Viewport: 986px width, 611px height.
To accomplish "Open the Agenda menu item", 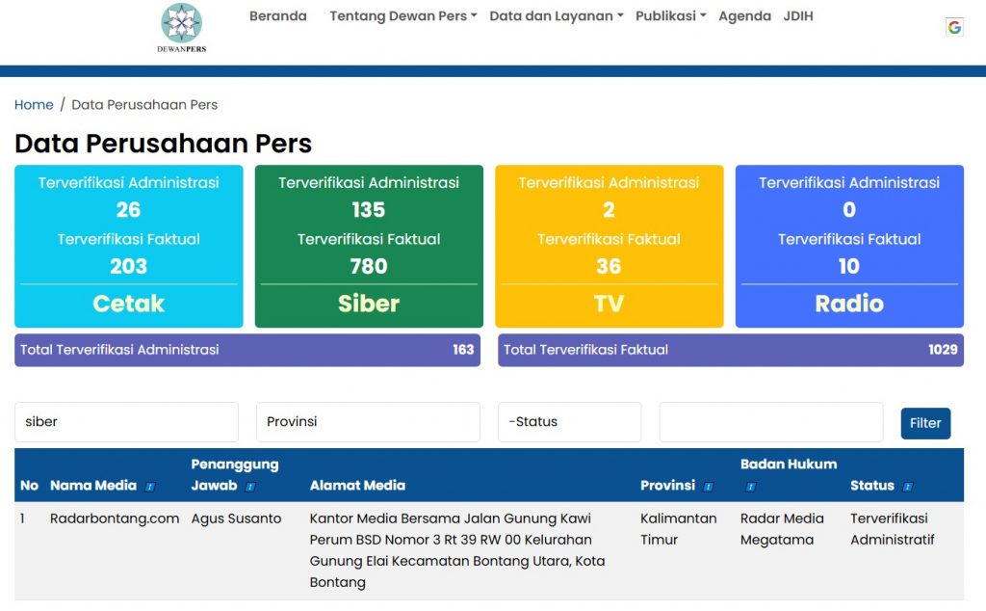I will pyautogui.click(x=744, y=16).
